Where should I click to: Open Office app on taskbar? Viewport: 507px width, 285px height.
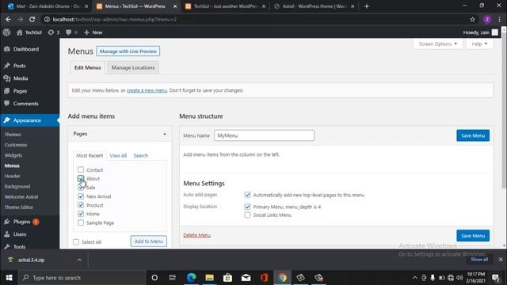(264, 278)
